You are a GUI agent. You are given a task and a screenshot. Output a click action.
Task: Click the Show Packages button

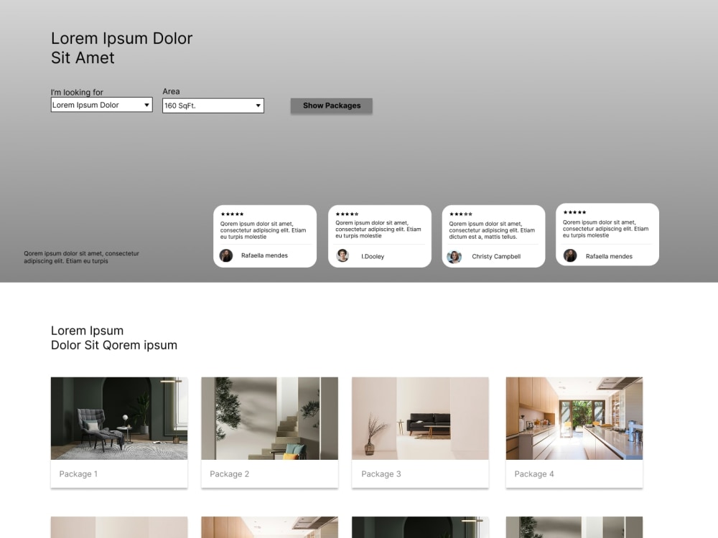[332, 105]
